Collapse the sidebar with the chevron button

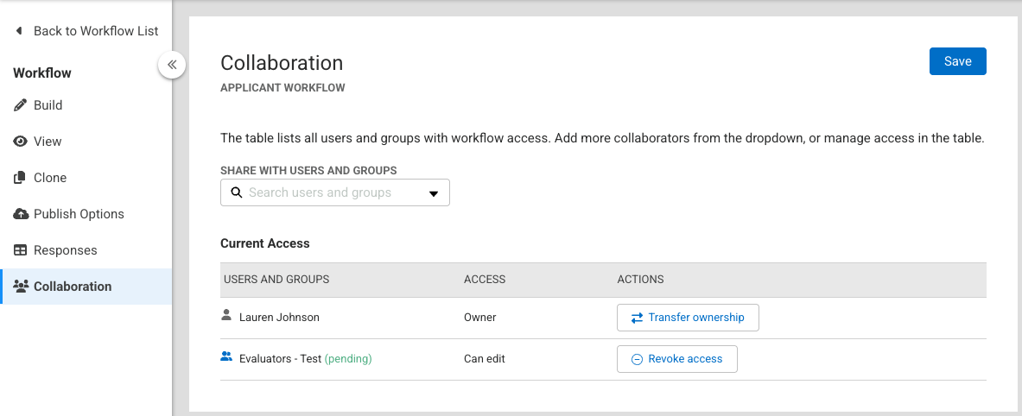point(172,64)
